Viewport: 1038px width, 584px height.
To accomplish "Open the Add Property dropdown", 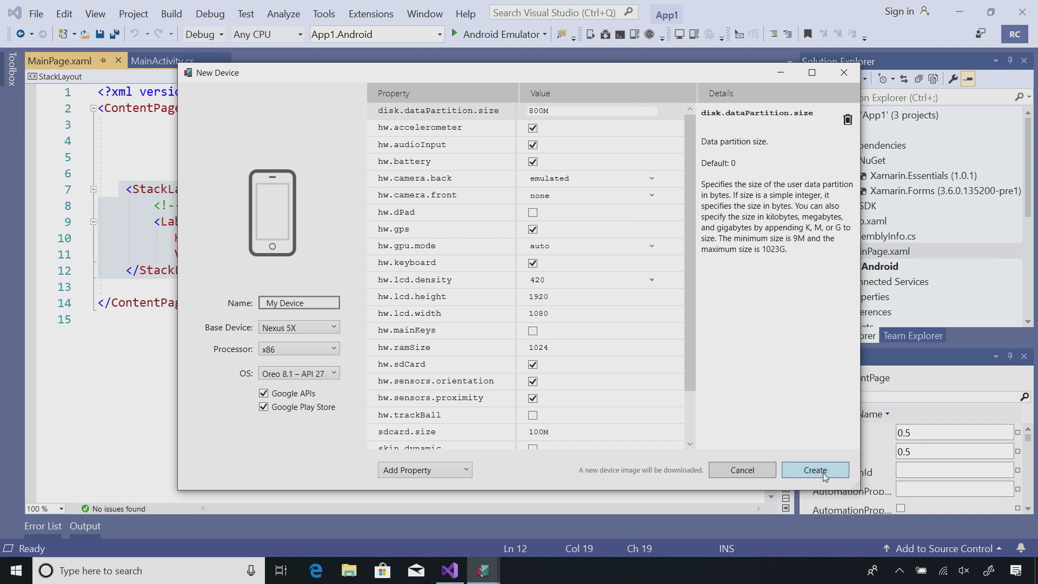I will (424, 470).
